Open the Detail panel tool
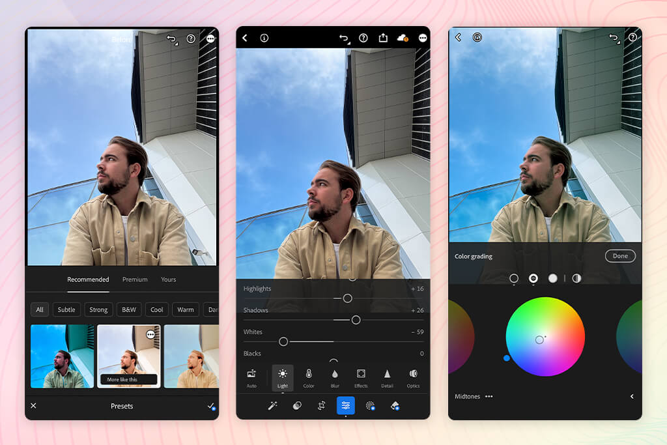 [387, 378]
